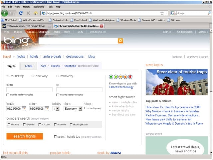Click the yellow right-arrow Farecast icon

pyautogui.click(x=120, y=77)
